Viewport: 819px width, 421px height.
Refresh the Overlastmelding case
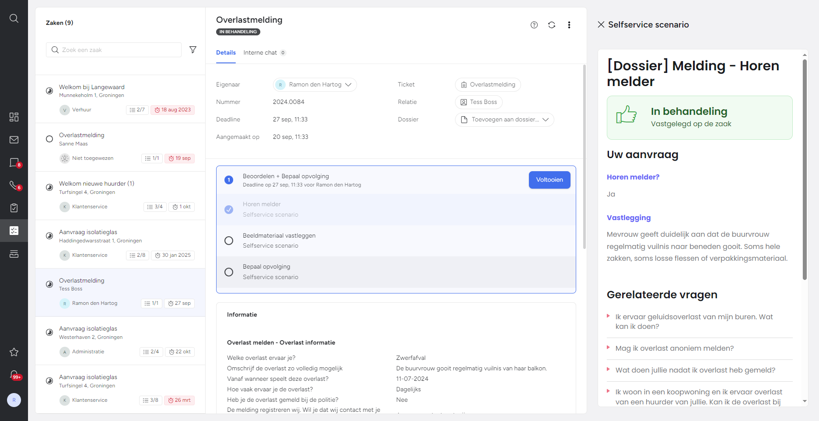click(552, 25)
